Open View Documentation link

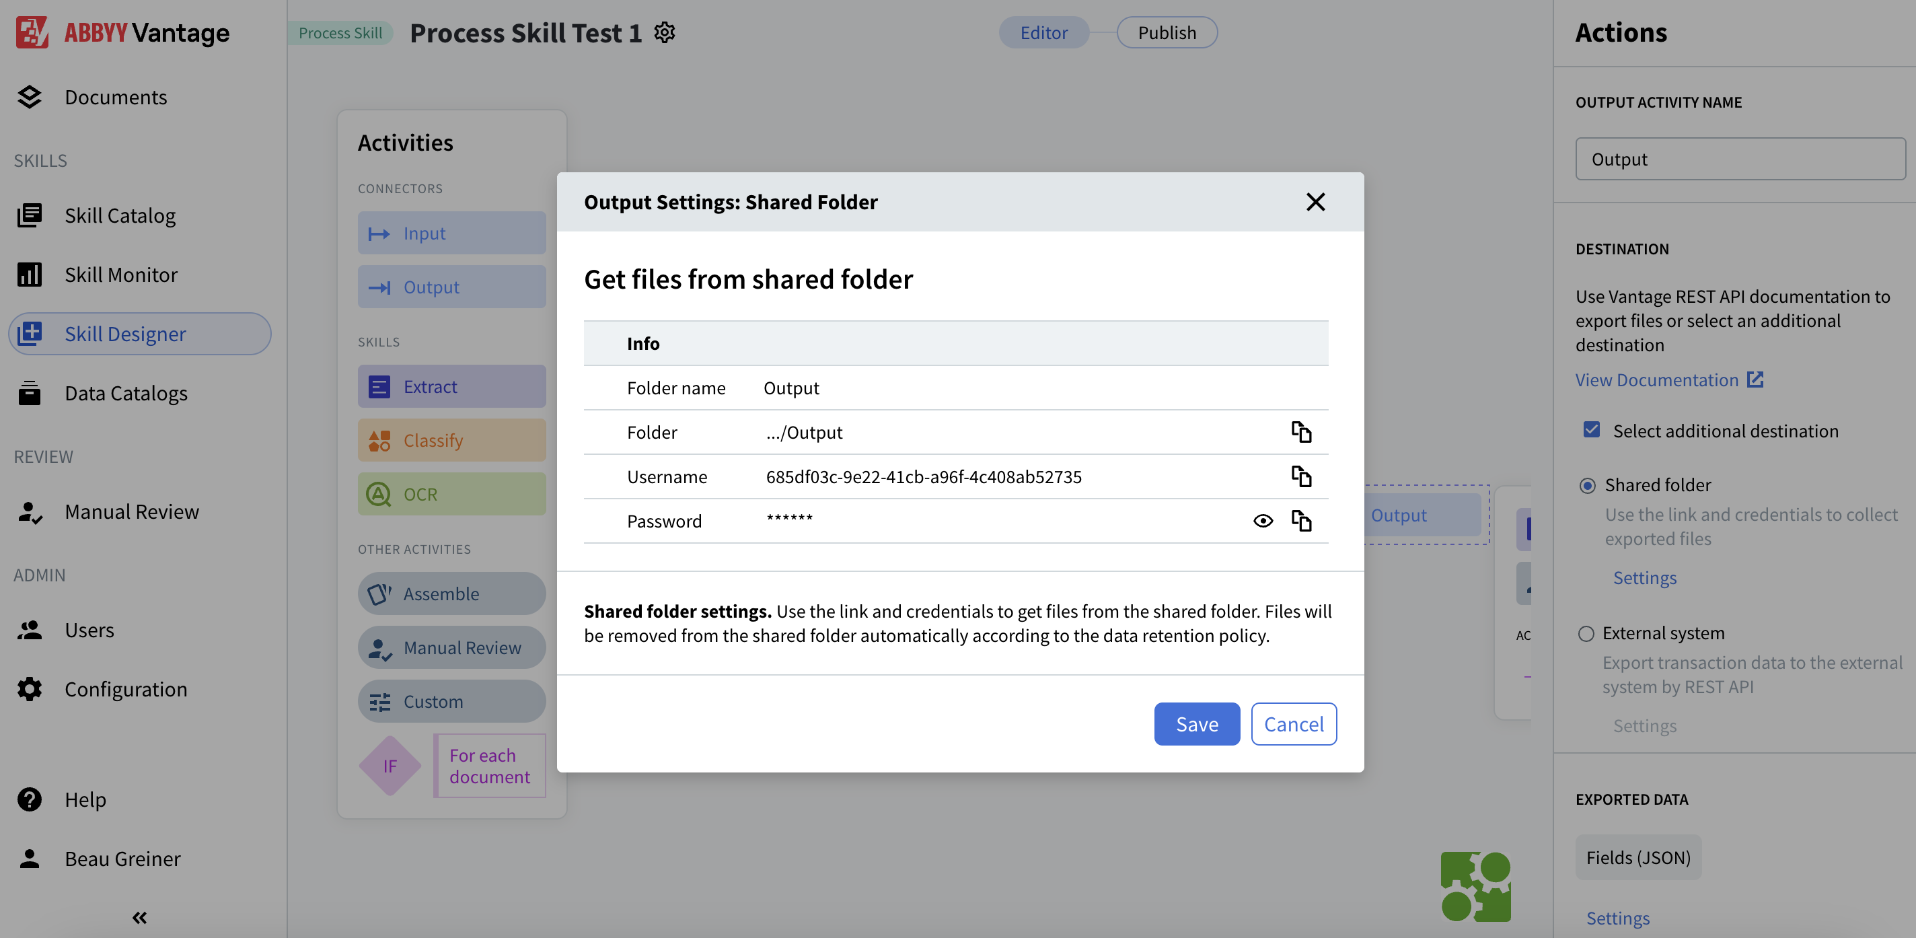coord(1660,380)
